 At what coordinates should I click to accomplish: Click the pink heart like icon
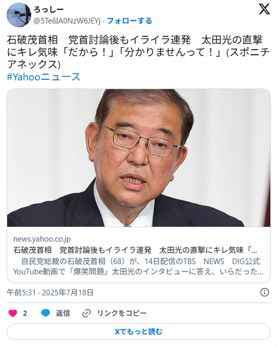click(x=13, y=313)
